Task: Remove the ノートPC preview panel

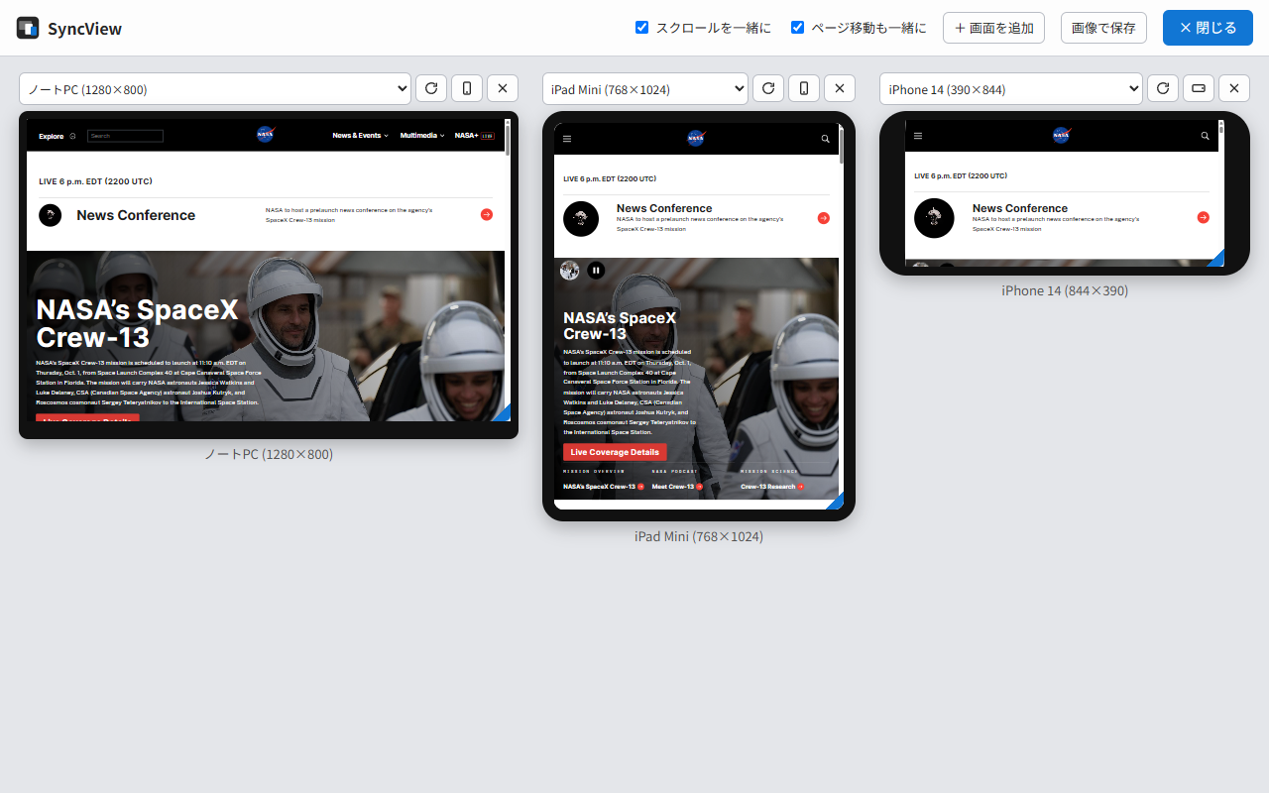Action: coord(503,88)
